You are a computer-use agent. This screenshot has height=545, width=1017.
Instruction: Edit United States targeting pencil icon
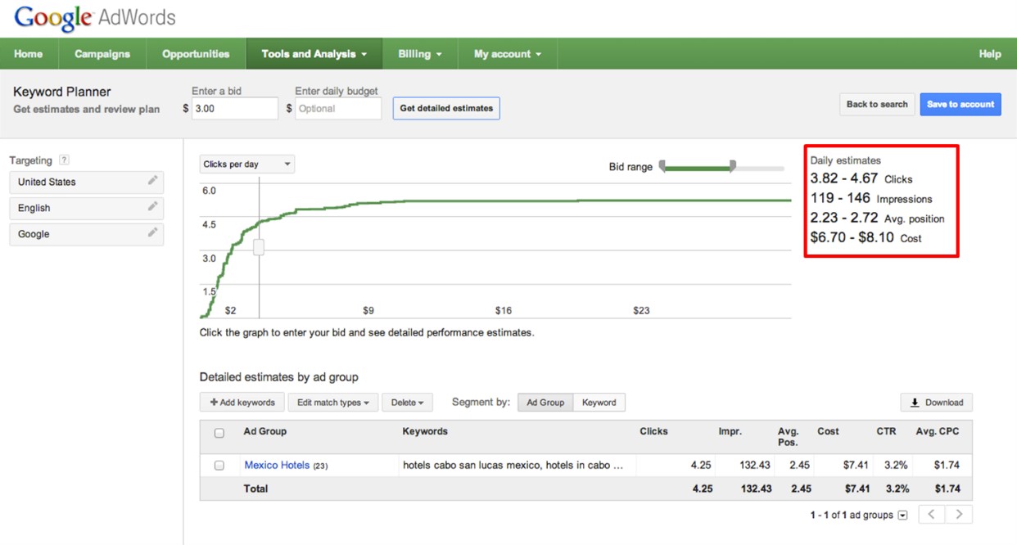tap(152, 181)
